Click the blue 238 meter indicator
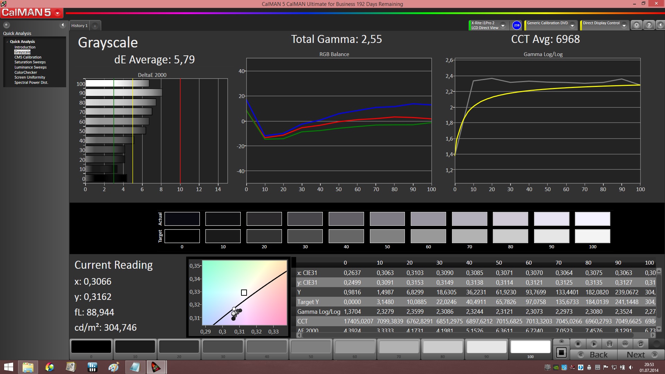Viewport: 665px width, 374px height. tap(516, 25)
